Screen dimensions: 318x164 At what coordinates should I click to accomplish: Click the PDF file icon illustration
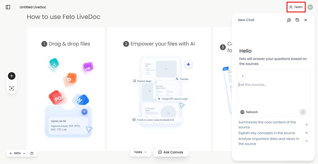coord(58,98)
